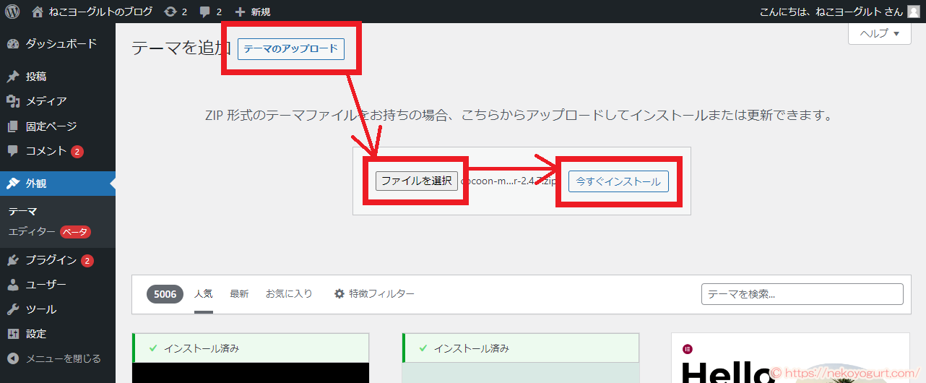Open the エディター ベータ submenu item
The width and height of the screenshot is (926, 383).
coord(49,232)
